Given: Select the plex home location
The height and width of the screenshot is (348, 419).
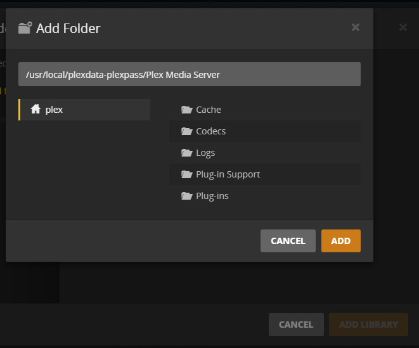Looking at the screenshot, I should point(84,110).
